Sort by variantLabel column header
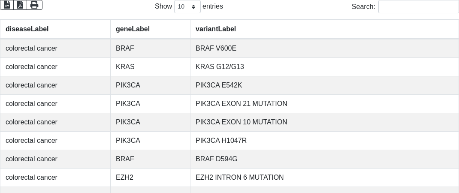This screenshot has height=193, width=459. pos(325,29)
